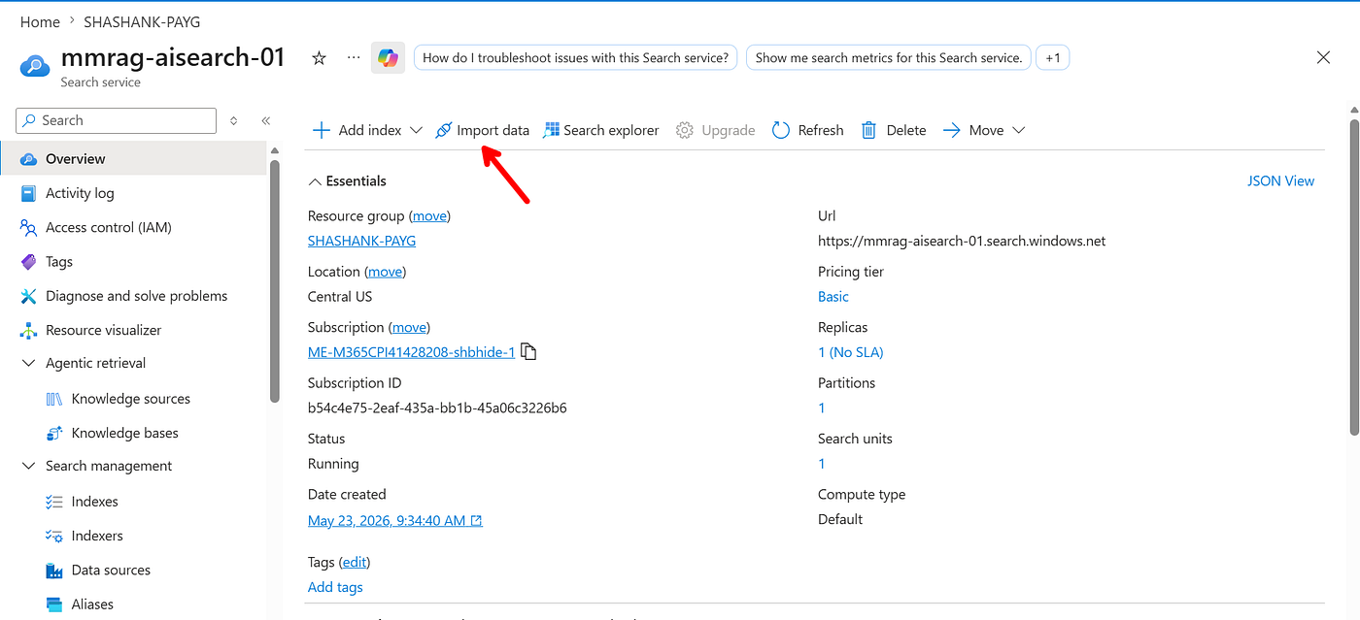Click the Search service cloud icon

click(34, 66)
